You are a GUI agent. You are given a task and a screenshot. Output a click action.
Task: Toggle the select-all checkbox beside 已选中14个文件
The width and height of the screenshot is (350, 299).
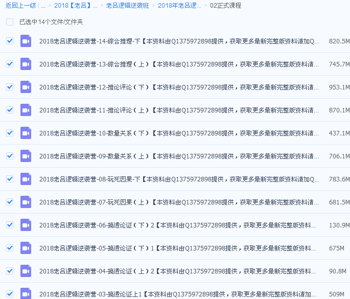[10, 22]
